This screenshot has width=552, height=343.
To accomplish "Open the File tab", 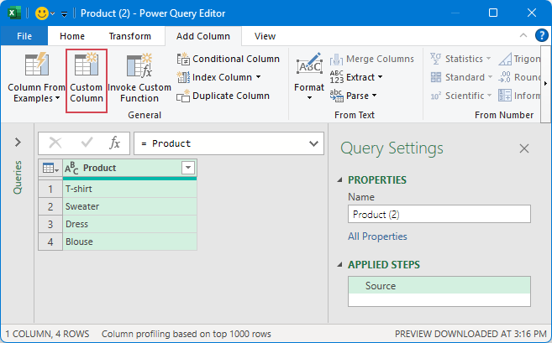I will click(24, 36).
